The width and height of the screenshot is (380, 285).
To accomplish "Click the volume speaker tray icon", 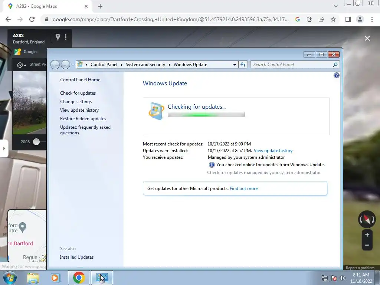I will pos(343,278).
